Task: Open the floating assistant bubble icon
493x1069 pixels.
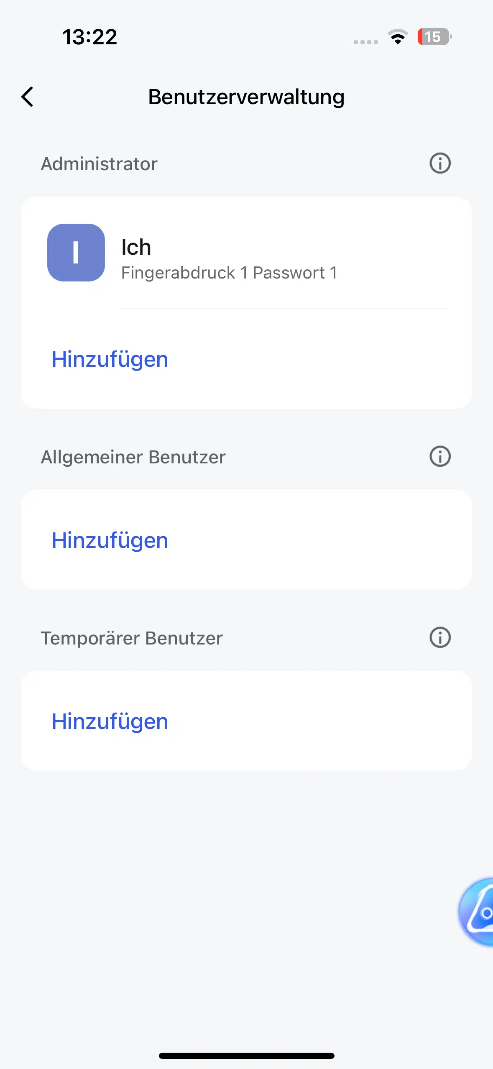Action: tap(476, 912)
